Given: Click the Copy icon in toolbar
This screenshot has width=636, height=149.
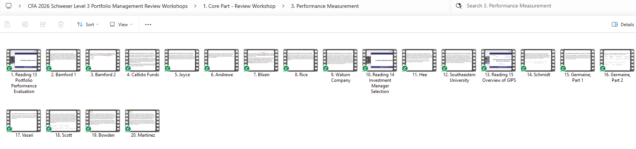Looking at the screenshot, I should 7,25.
